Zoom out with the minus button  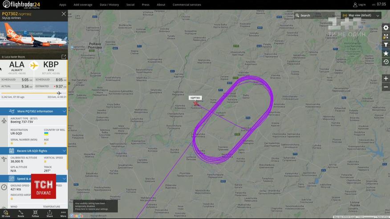point(386,87)
